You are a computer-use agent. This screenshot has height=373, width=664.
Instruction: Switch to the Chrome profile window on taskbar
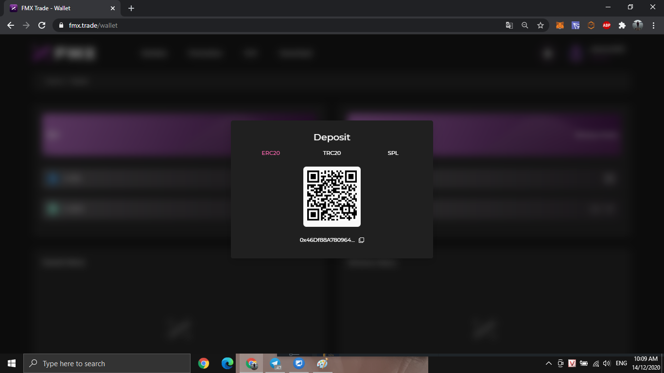(x=251, y=363)
